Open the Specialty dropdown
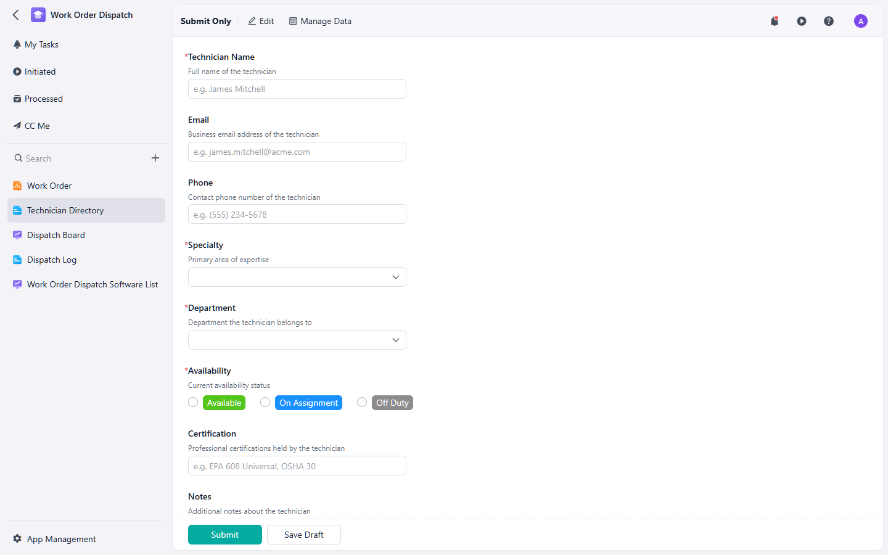Viewport: 888px width, 555px height. point(297,277)
